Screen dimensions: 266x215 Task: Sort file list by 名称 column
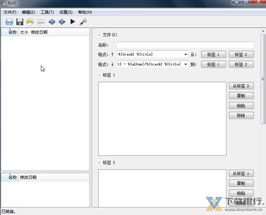(x=10, y=32)
